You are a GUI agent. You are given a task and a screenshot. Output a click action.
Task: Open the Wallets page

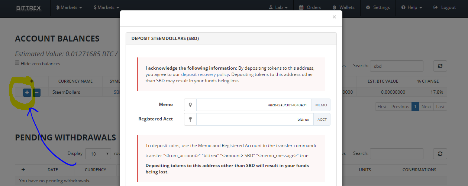(x=343, y=7)
